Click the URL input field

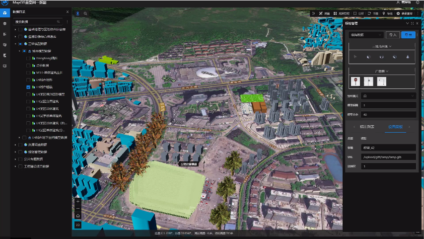388,157
